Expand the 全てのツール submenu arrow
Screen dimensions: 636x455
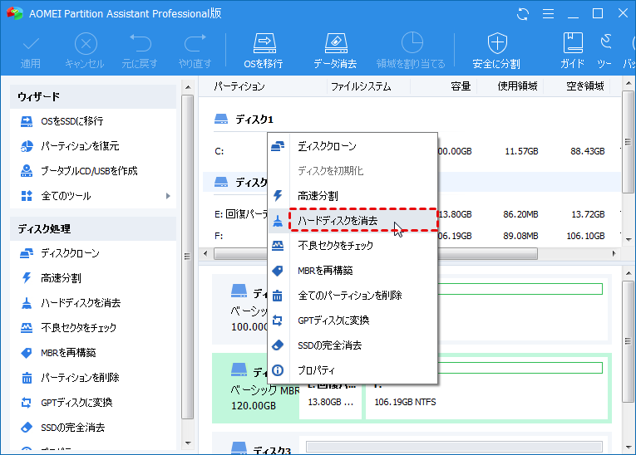tap(168, 196)
